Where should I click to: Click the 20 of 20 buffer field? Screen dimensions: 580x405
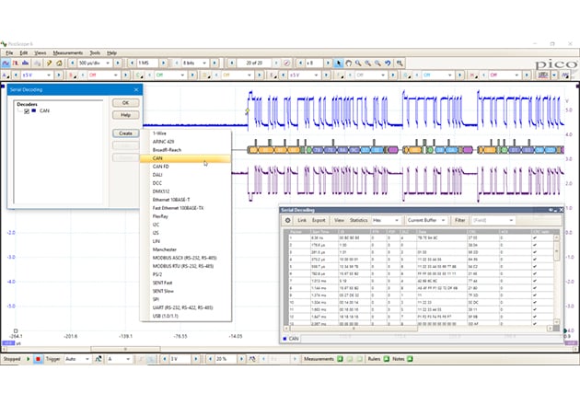pos(254,64)
